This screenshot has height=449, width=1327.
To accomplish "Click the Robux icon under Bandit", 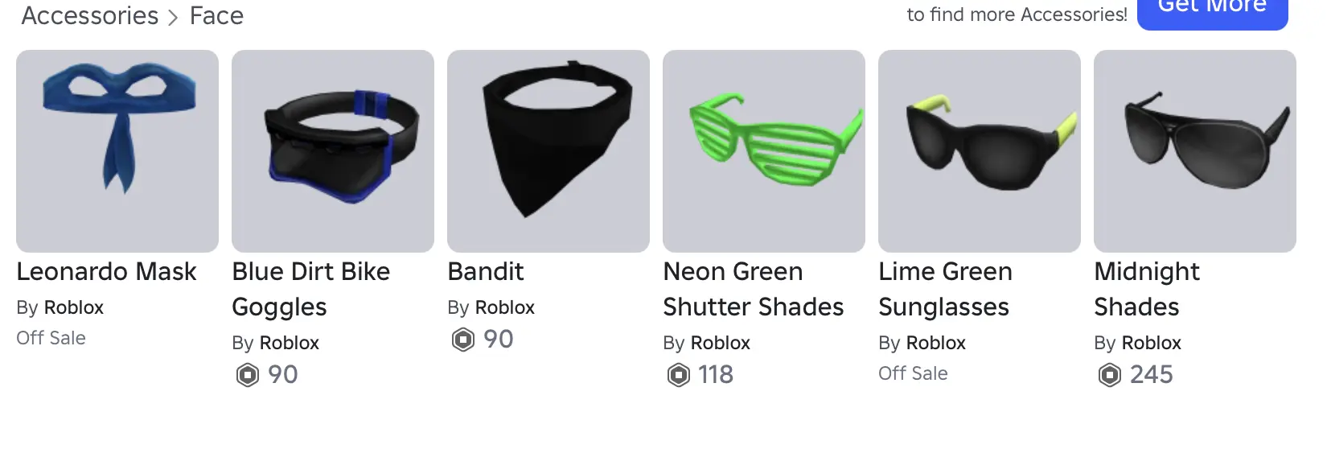I will tap(463, 340).
